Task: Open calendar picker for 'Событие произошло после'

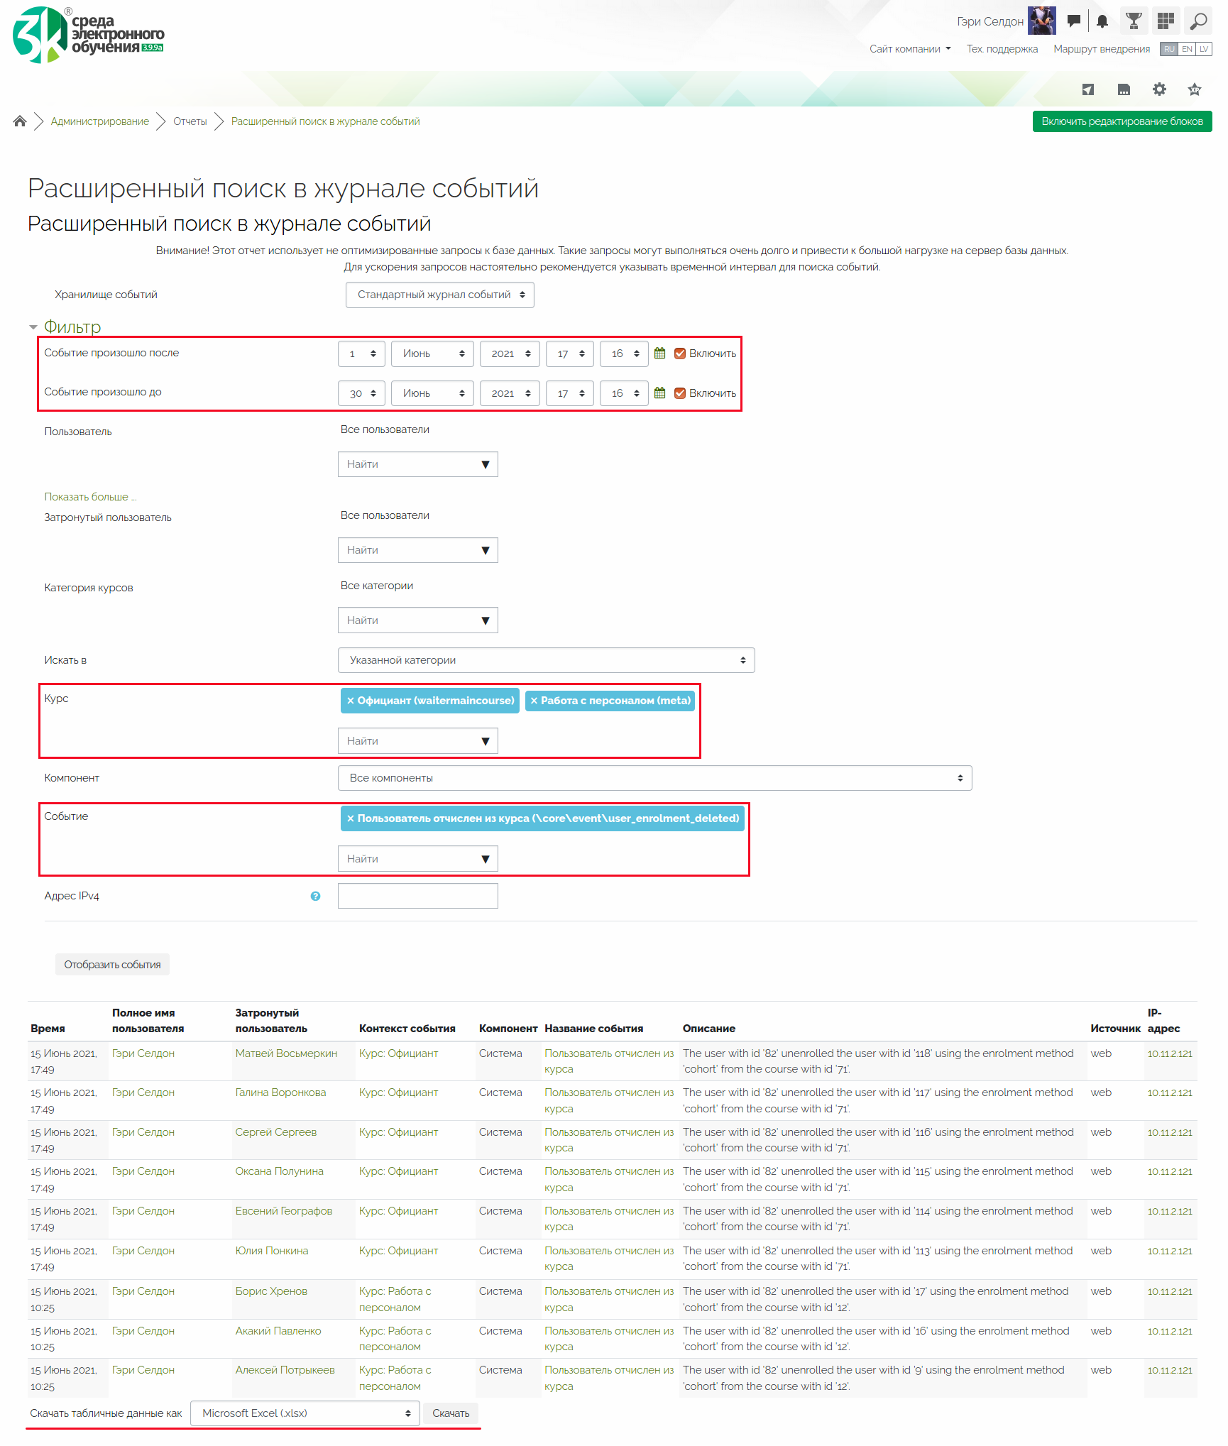Action: [659, 354]
